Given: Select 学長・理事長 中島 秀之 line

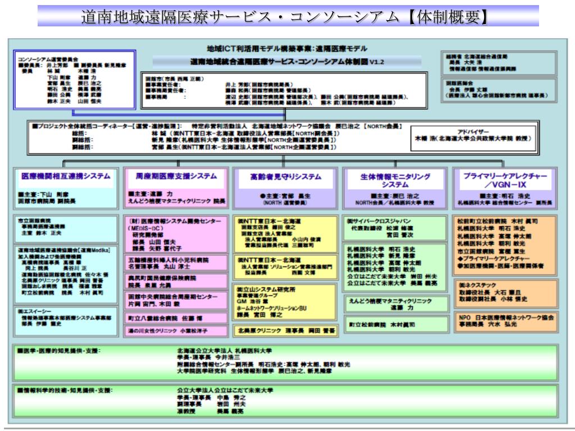Looking at the screenshot, I should click(x=212, y=398).
